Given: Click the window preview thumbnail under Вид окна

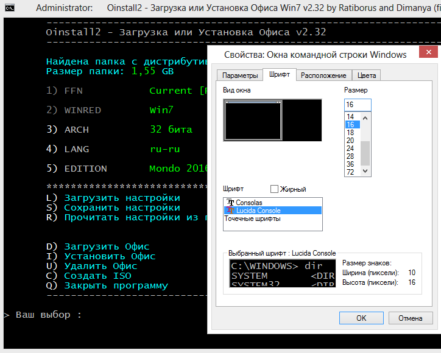Looking at the screenshot, I should (272, 120).
